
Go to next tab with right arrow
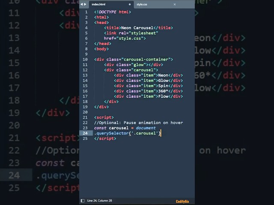click(85, 4)
